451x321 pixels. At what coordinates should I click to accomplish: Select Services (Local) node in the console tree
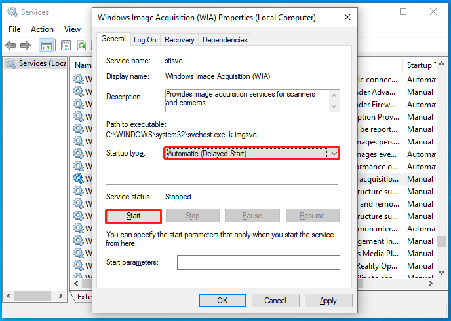41,63
